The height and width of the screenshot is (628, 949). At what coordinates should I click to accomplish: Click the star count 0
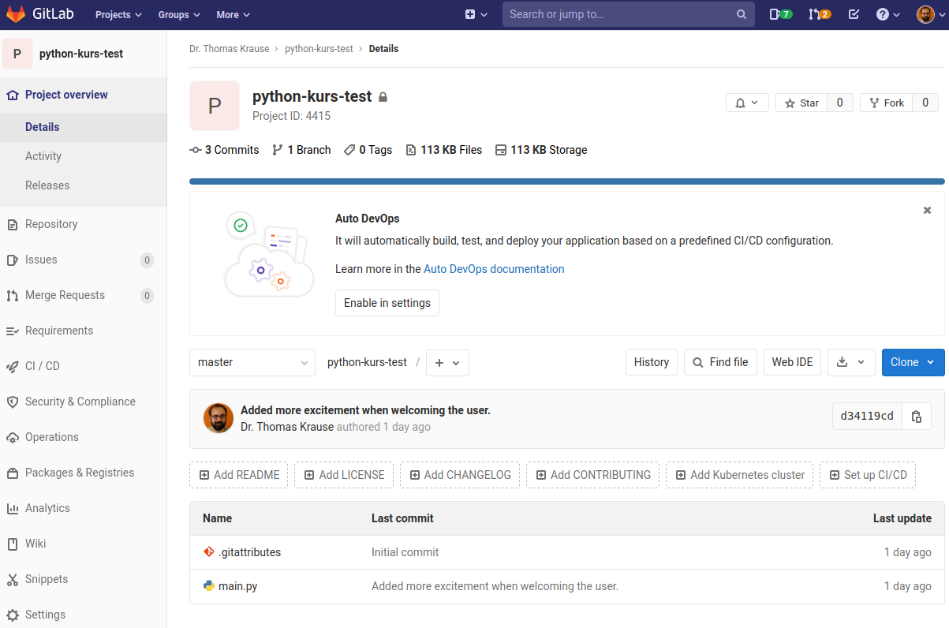840,103
